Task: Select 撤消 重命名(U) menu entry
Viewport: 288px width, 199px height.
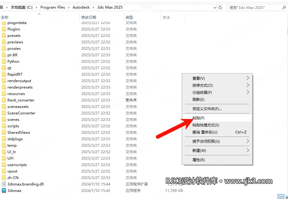Action: [217, 132]
